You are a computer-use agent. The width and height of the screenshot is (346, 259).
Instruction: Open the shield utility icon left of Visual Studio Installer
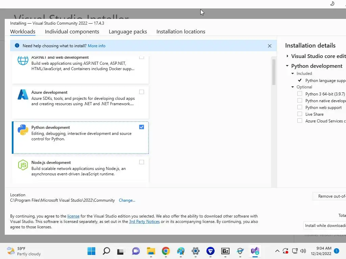[x=240, y=251]
